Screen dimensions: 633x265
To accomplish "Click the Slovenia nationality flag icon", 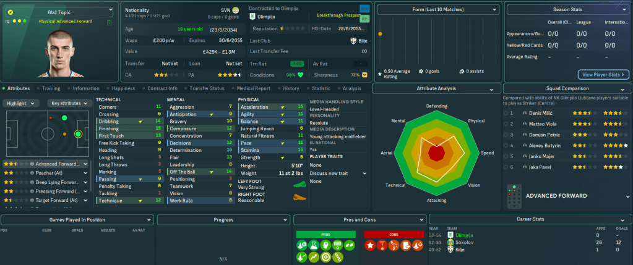I will point(235,11).
